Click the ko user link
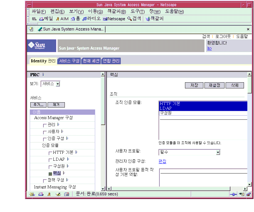This screenshot has height=212, width=254. point(209,48)
